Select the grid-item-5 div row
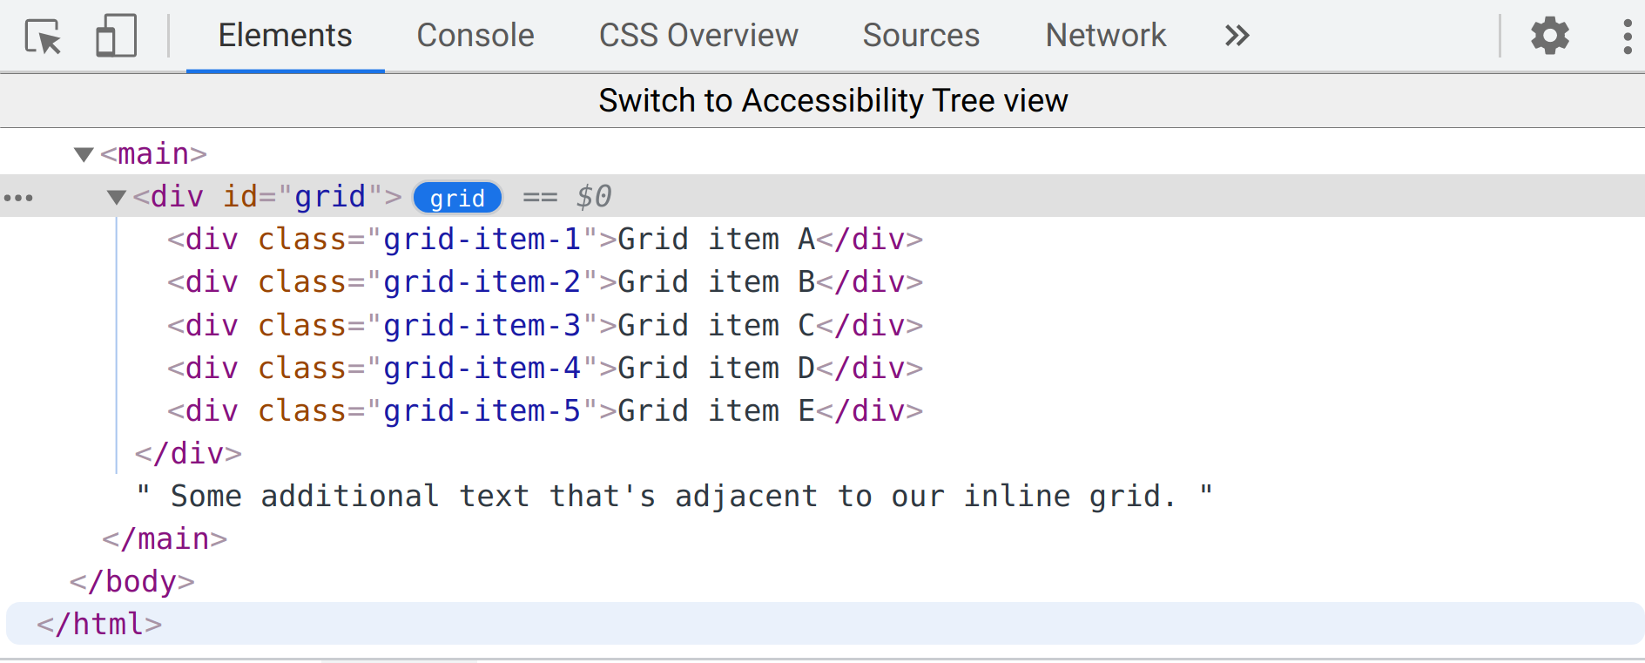 point(545,411)
